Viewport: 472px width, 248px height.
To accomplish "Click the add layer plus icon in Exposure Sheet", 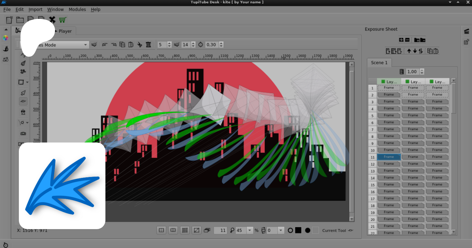I will 401,40.
